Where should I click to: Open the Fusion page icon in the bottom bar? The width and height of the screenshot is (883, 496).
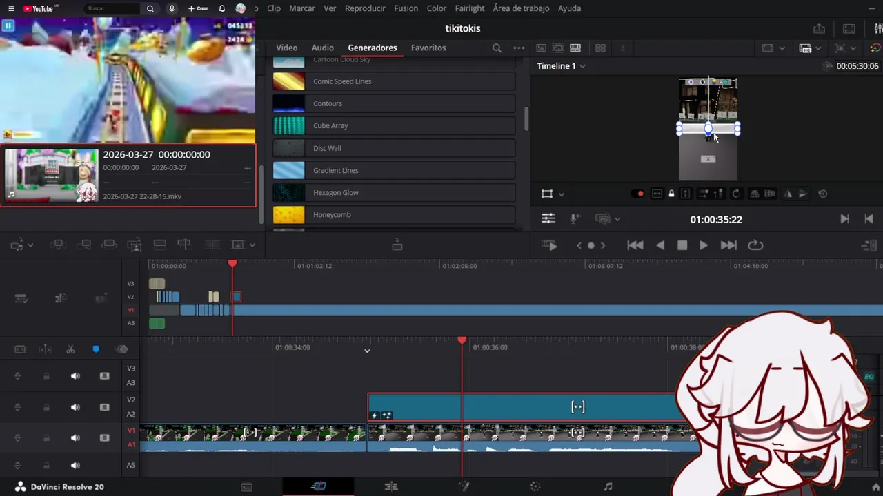click(x=464, y=486)
